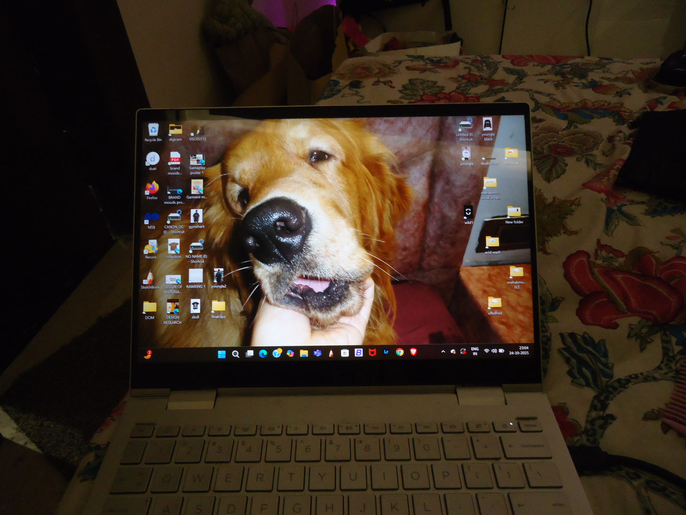Select the youngla2 image file
686x515 pixels.
pyautogui.click(x=218, y=278)
